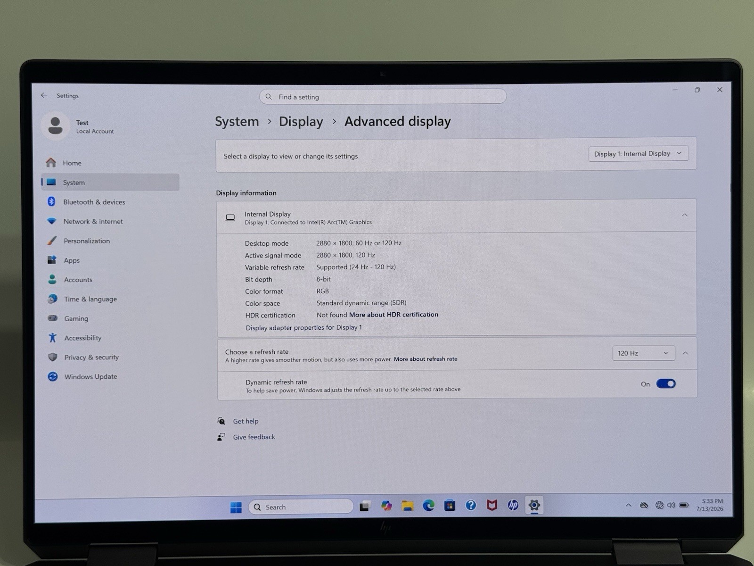Click the Privacy shield icon
The height and width of the screenshot is (566, 754).
point(53,357)
